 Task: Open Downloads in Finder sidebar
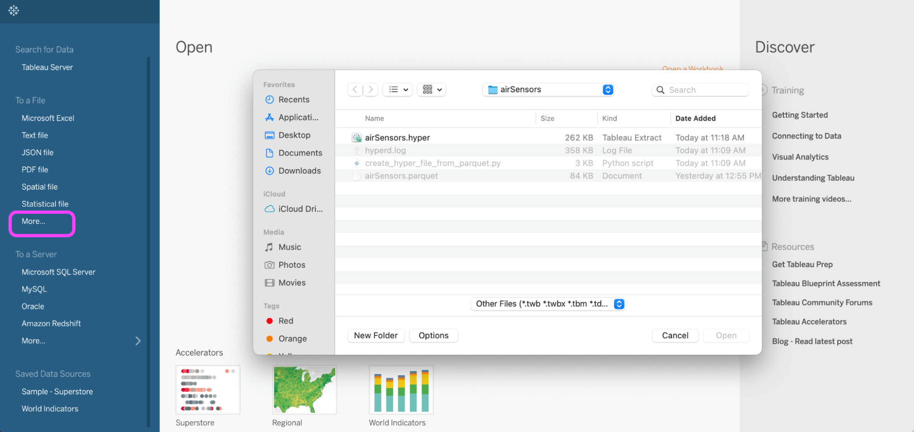(x=294, y=171)
